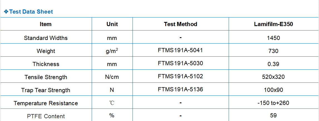
Task: Click the 730 weight value
Action: 273,51
